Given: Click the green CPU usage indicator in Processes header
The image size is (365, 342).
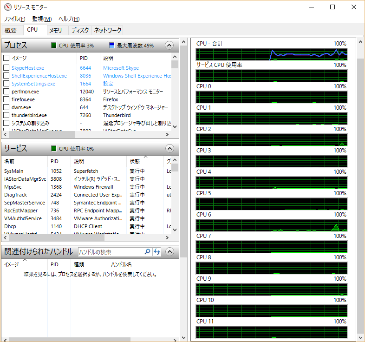Looking at the screenshot, I should (x=54, y=45).
